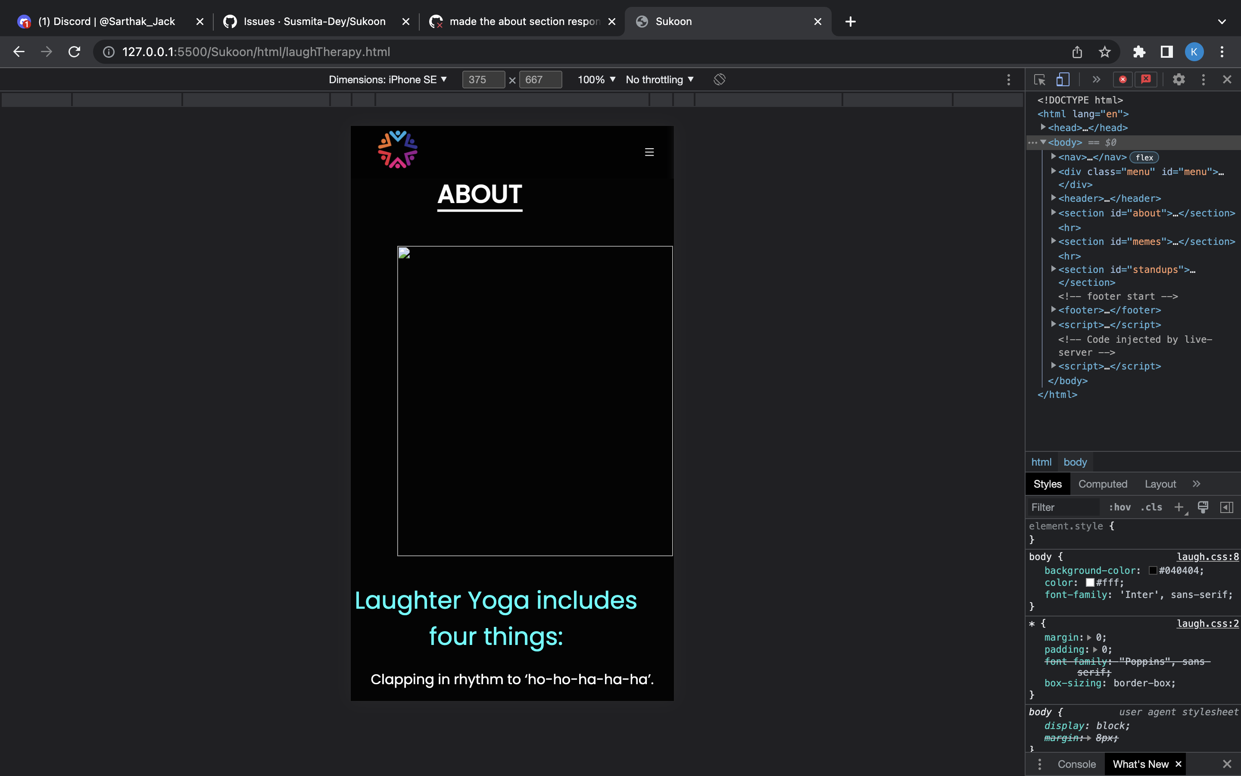Open the element class toggle brush icon
The image size is (1241, 776).
(1203, 507)
